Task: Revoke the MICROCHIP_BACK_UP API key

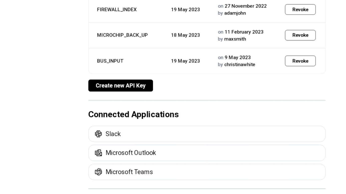Action: click(300, 35)
